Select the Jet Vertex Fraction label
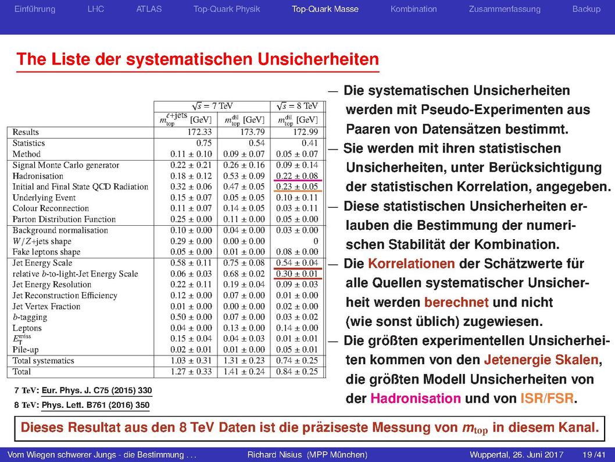615x462 pixels. tap(47, 307)
